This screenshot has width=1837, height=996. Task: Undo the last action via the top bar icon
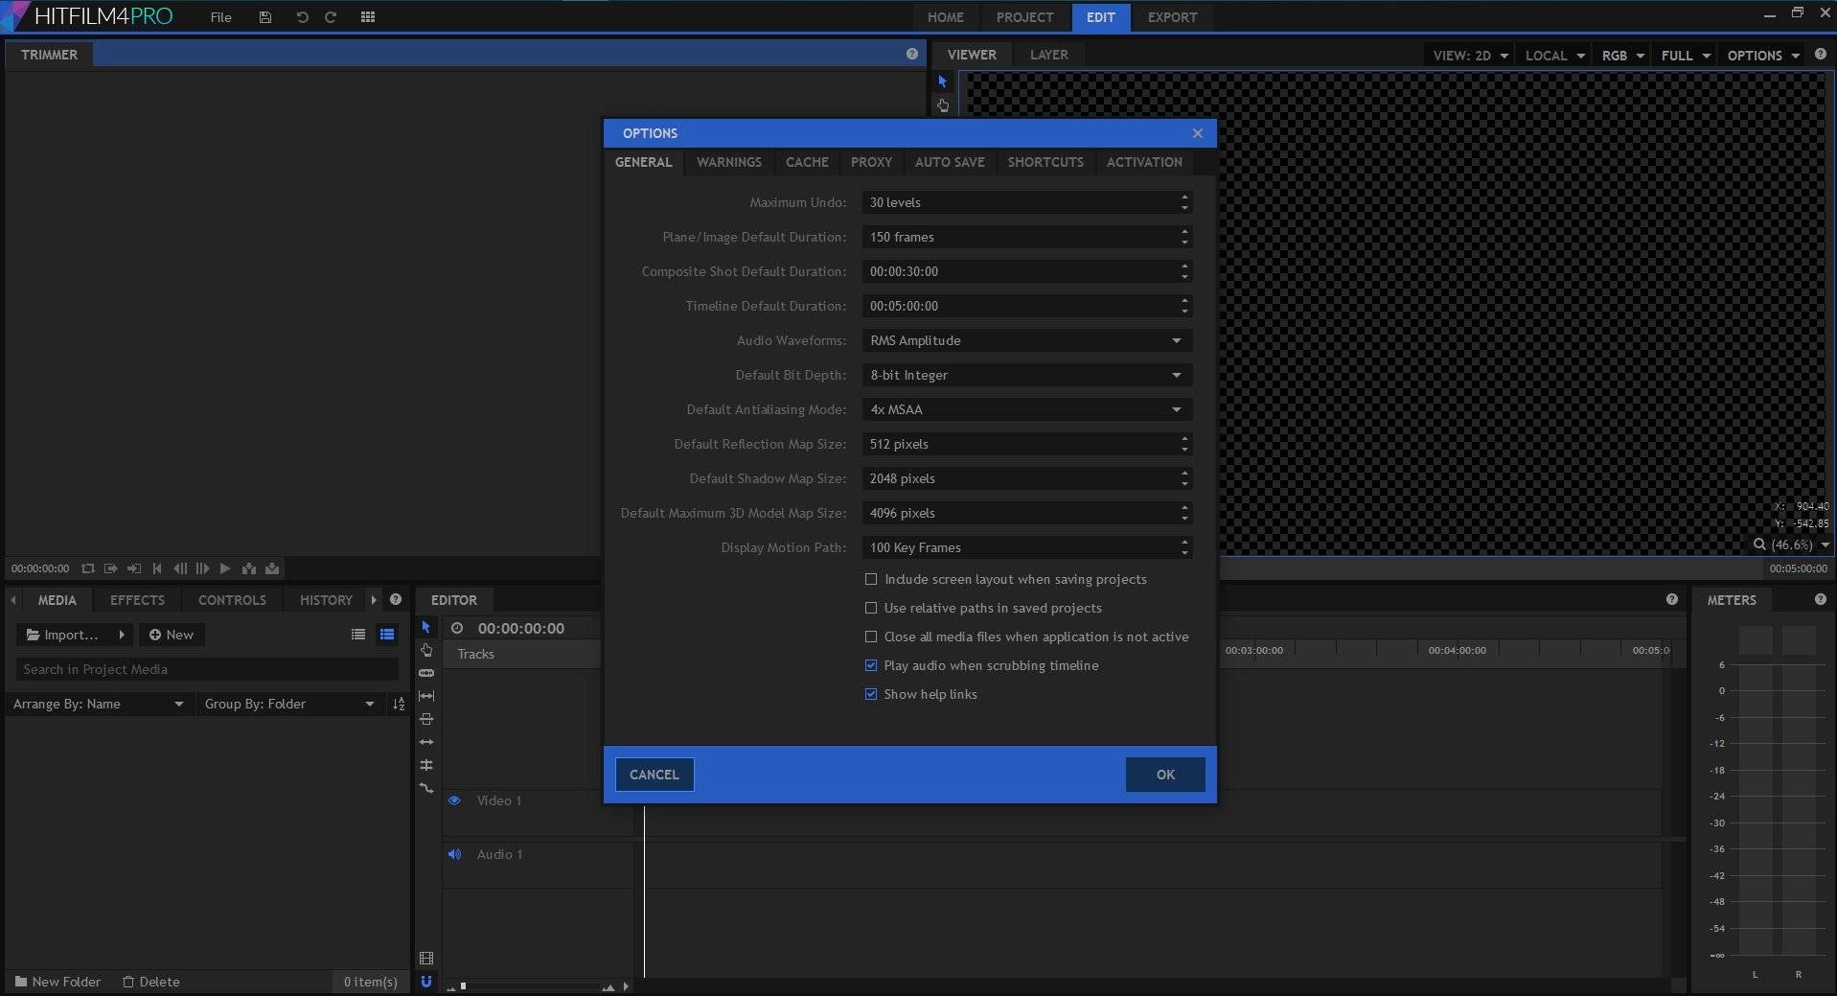tap(302, 17)
